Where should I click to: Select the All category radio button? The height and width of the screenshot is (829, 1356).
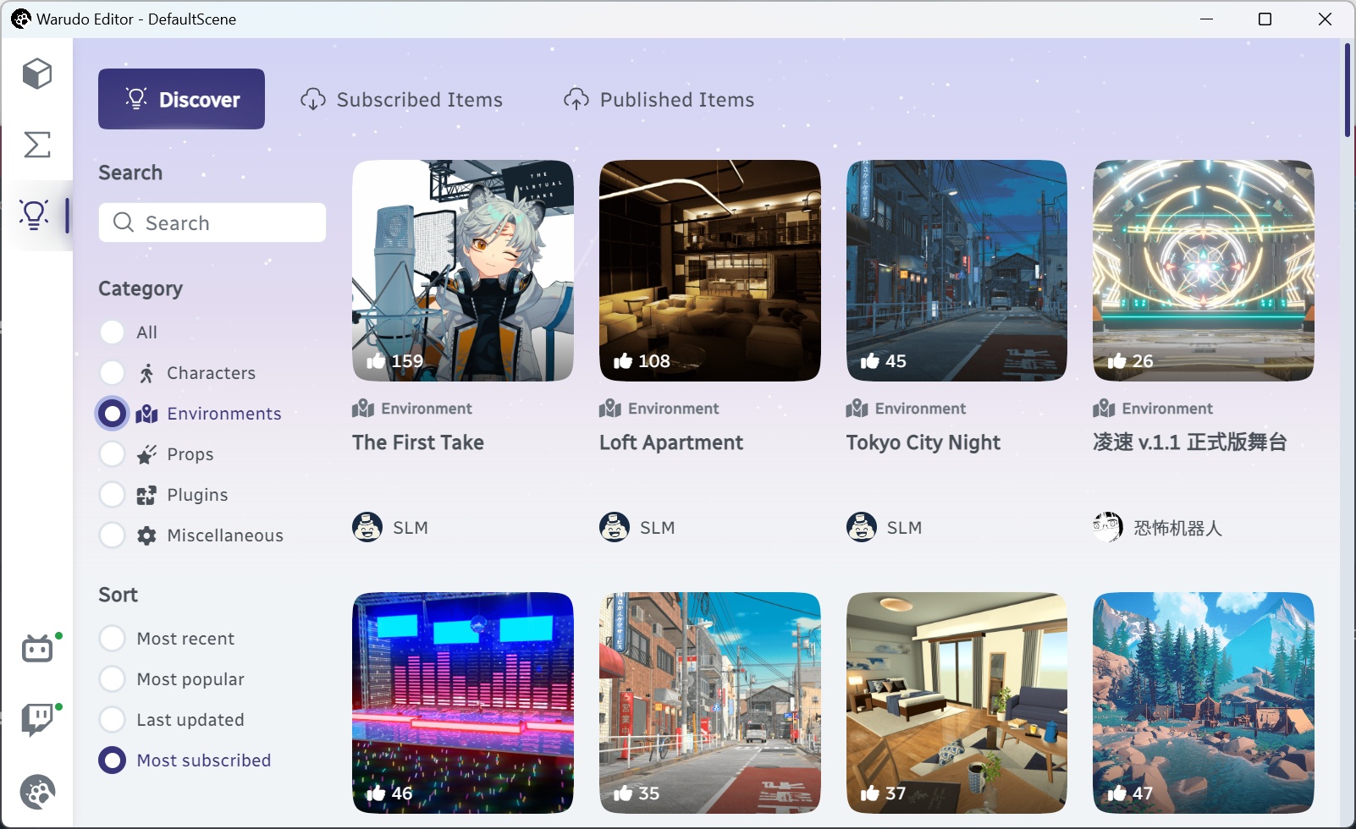click(x=113, y=332)
